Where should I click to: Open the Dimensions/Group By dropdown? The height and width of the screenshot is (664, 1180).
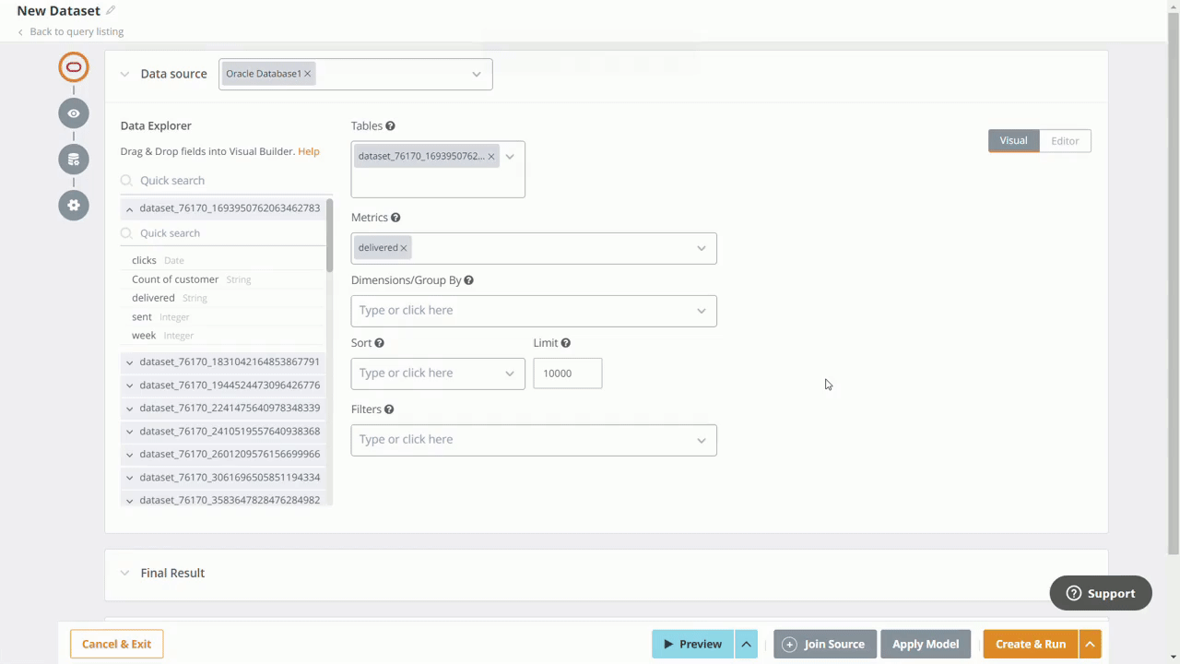[533, 311]
